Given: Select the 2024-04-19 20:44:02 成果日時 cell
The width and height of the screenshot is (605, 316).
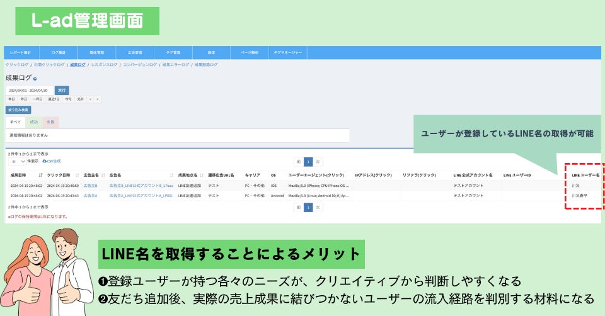Looking at the screenshot, I should point(26,196).
